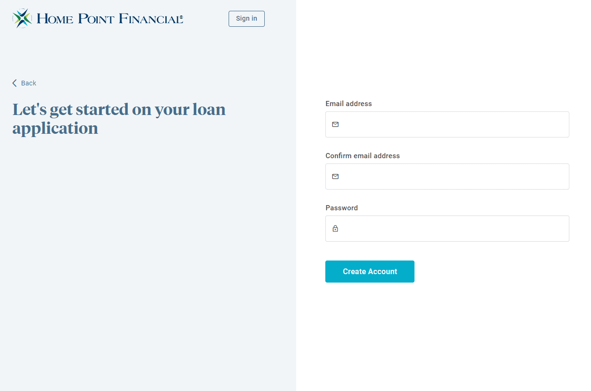The width and height of the screenshot is (591, 391).
Task: Click inside the Password input box
Action: pos(446,229)
